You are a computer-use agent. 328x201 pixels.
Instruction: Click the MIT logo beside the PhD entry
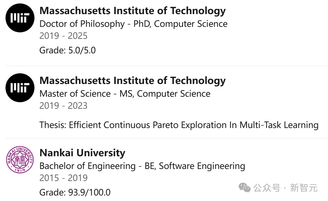(20, 18)
